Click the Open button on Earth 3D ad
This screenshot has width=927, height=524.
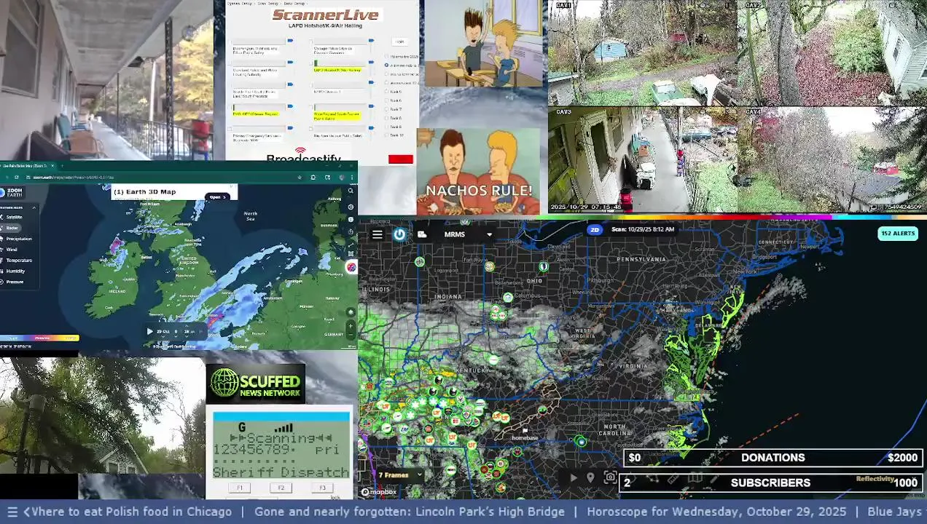pos(217,196)
